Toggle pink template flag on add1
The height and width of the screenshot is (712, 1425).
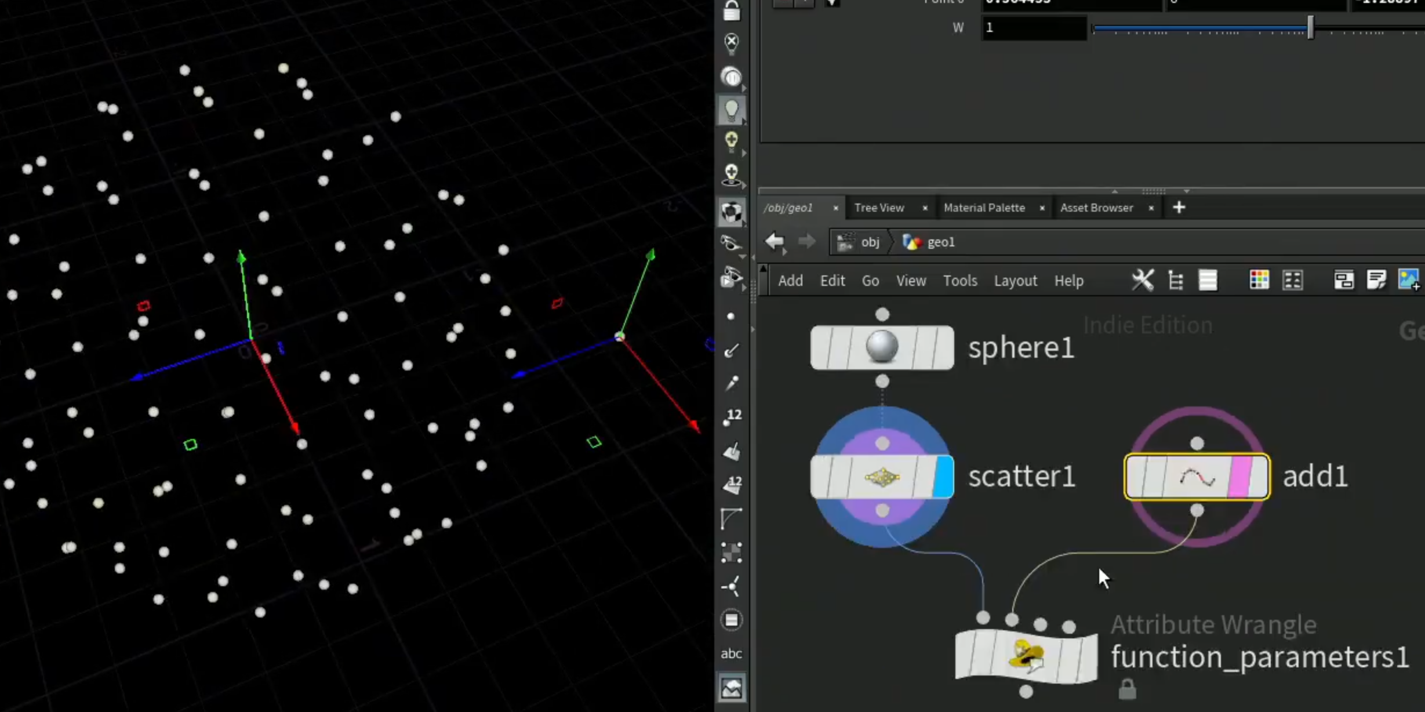point(1240,477)
